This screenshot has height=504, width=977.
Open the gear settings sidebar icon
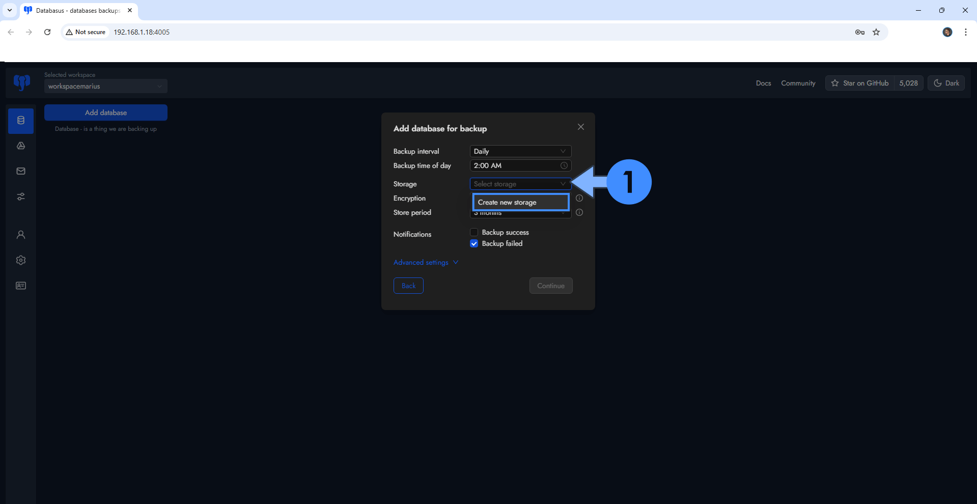(21, 260)
